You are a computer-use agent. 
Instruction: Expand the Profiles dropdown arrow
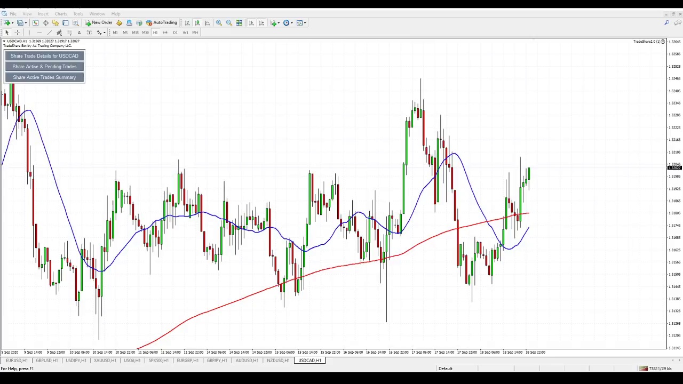(x=26, y=23)
